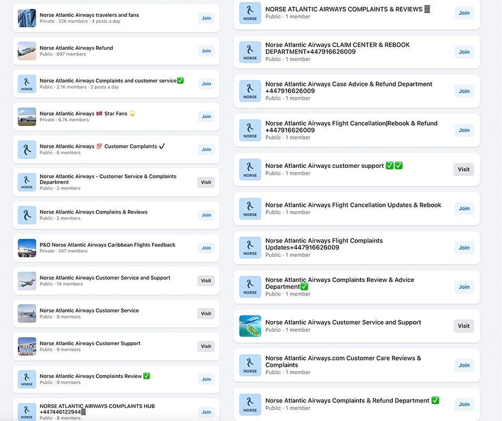Open the "Norse Atlantic Airways Complains & Reviews" group name

pyautogui.click(x=93, y=212)
